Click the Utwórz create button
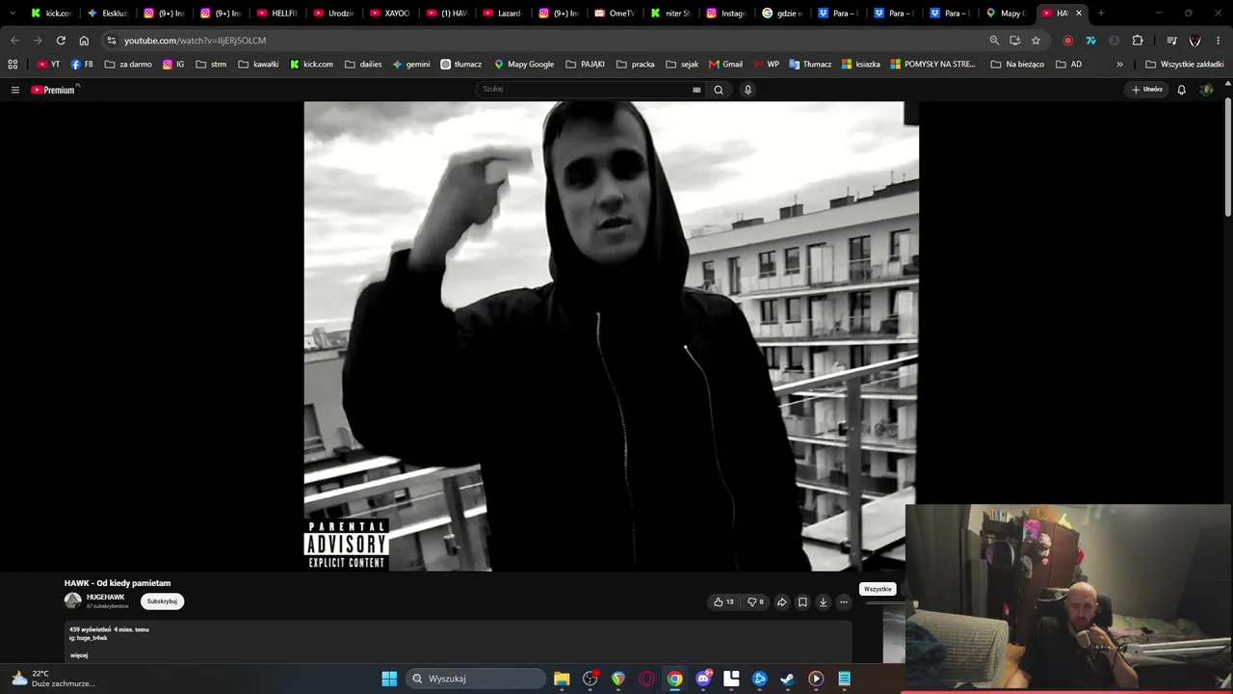 (x=1147, y=90)
